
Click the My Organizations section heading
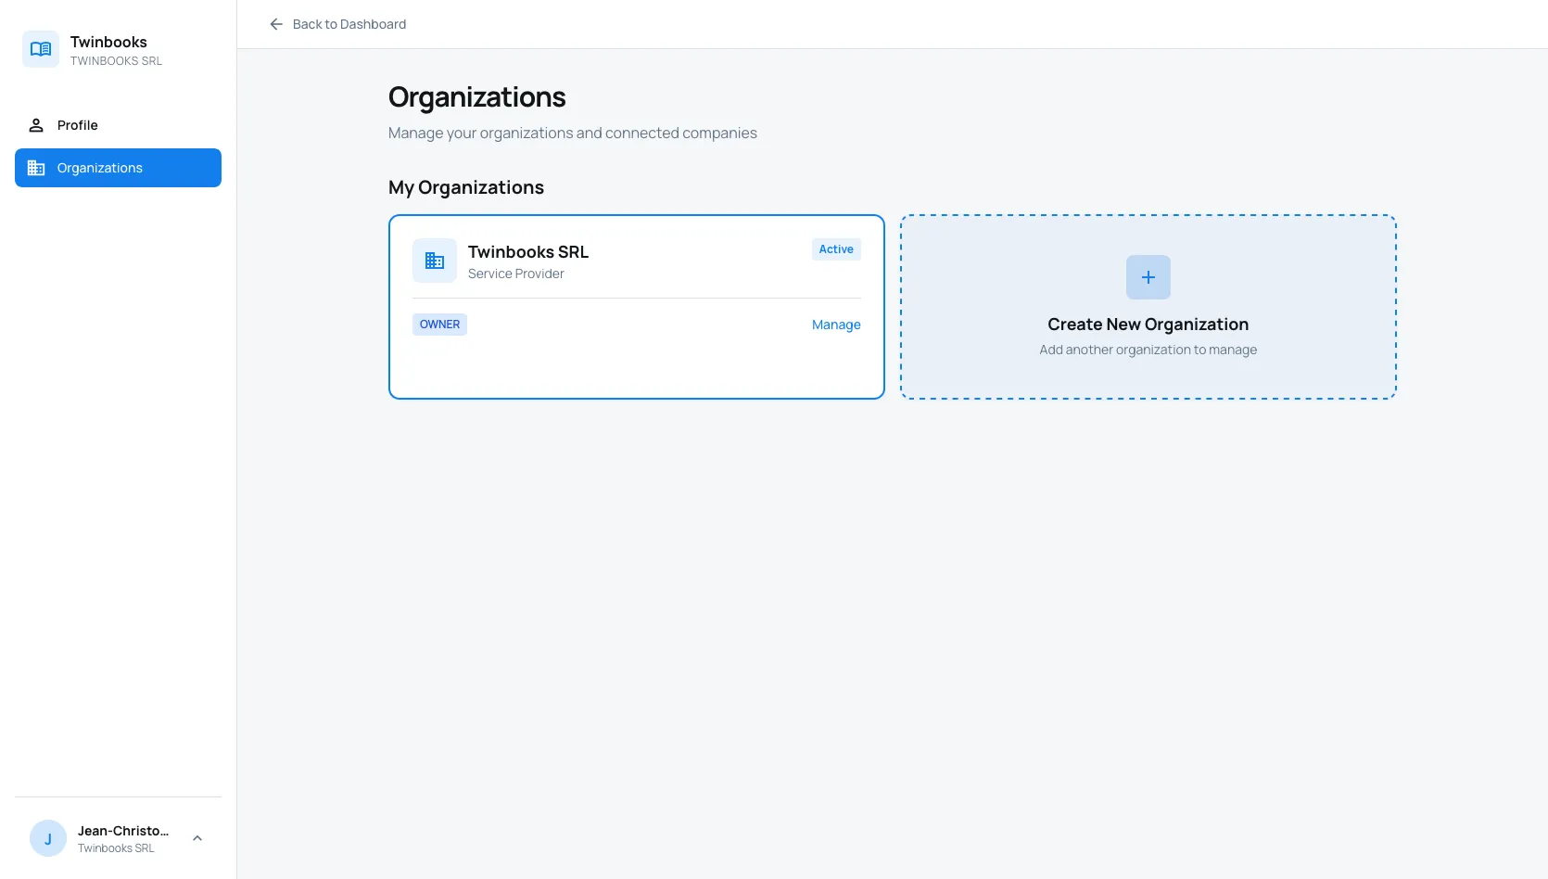point(466,187)
